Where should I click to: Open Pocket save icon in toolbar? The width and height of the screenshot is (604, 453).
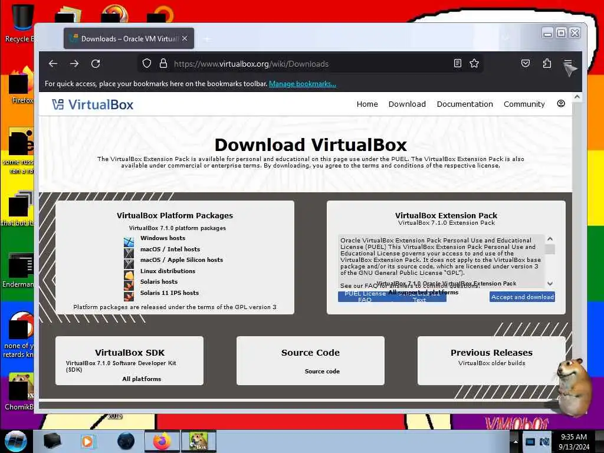526,64
